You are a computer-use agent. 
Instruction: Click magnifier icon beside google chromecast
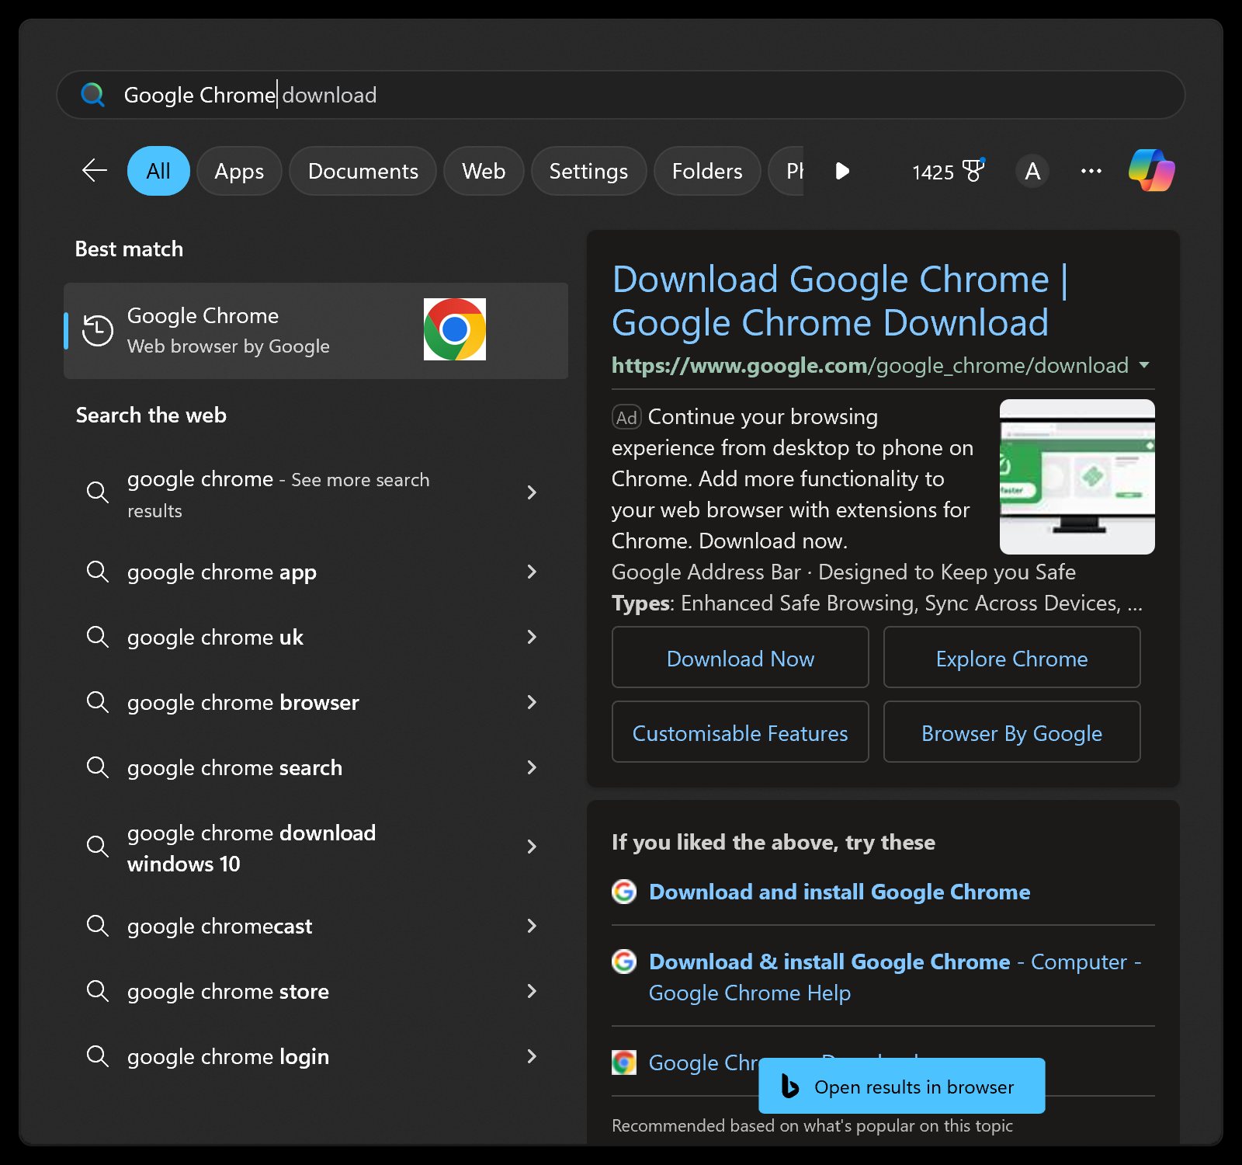(x=98, y=926)
